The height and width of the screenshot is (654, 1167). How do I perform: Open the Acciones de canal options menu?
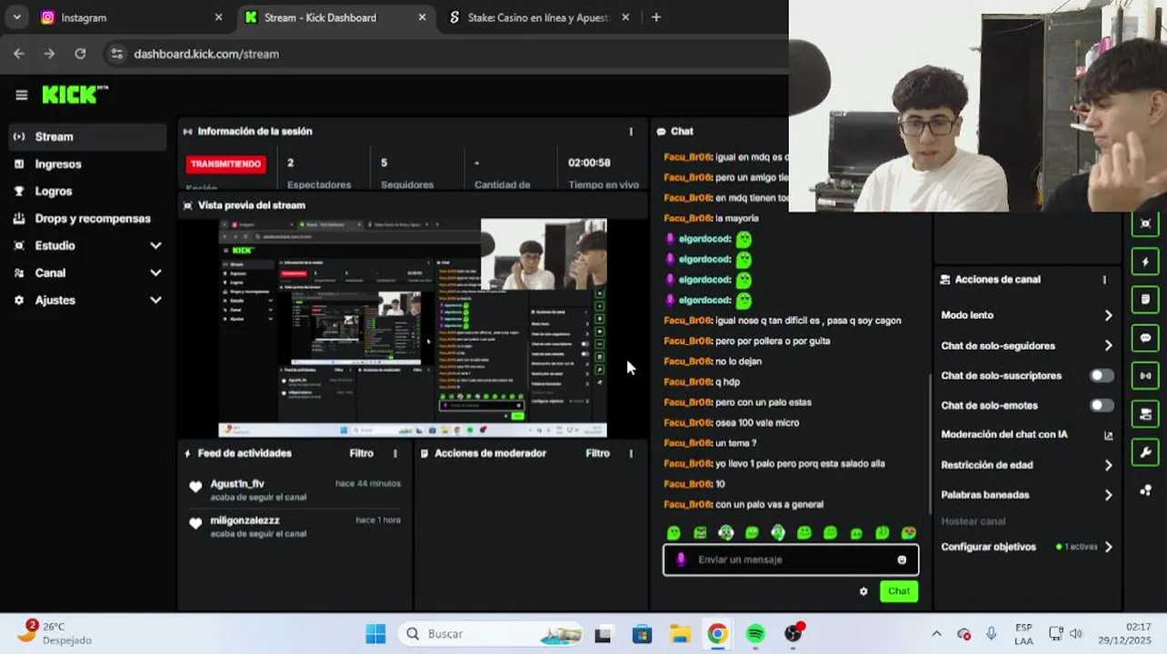coord(1104,280)
